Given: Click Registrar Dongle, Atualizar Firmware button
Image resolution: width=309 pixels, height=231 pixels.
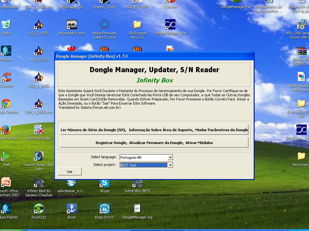Looking at the screenshot, I should 154,143.
